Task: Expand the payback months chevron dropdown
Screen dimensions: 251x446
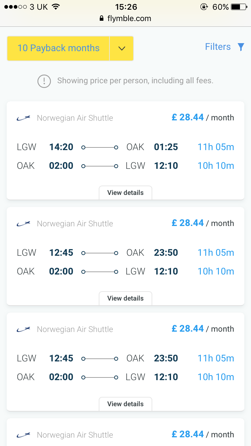Action: point(121,48)
